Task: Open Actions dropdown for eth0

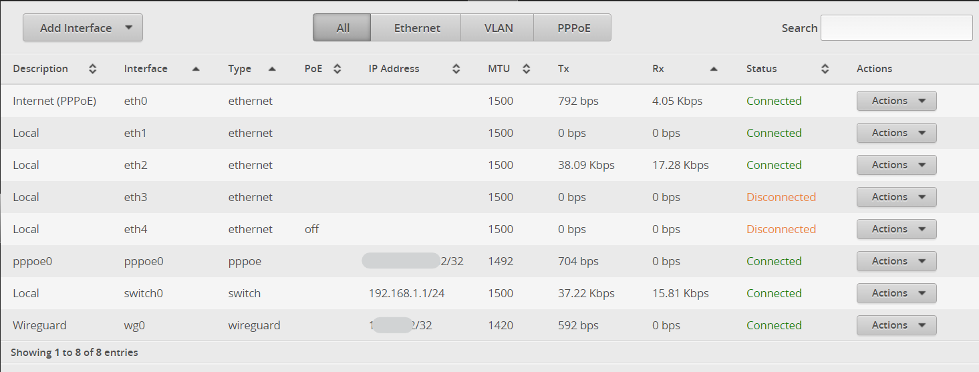Action: [896, 101]
